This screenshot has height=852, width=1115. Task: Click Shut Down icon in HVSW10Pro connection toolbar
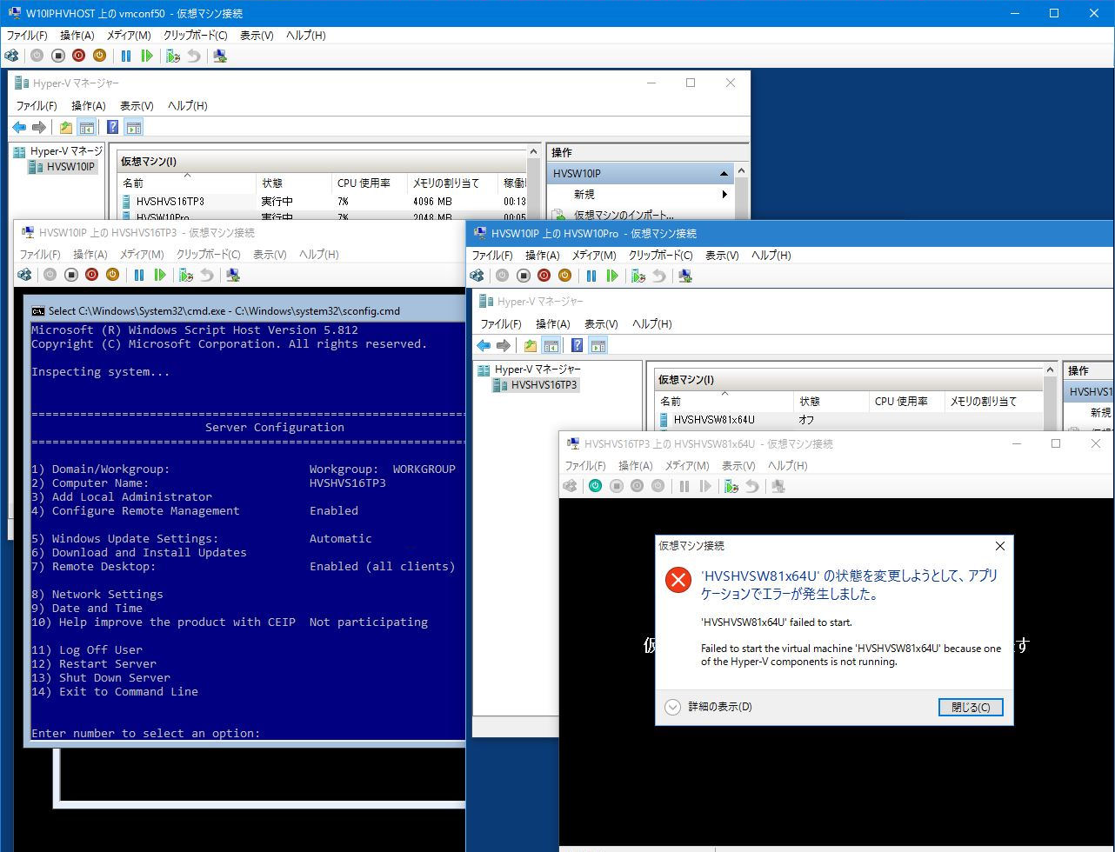click(544, 276)
